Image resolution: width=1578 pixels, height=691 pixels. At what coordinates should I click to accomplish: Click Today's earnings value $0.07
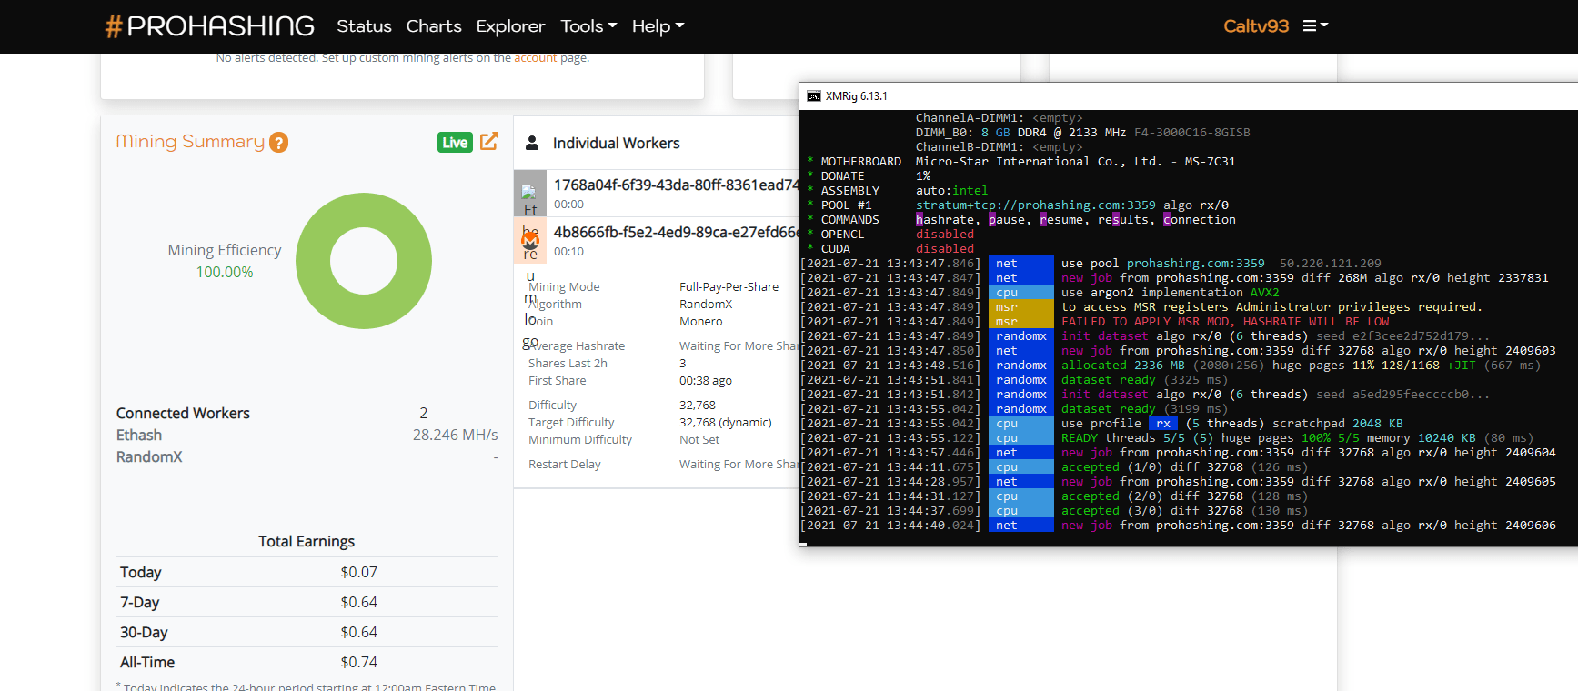pos(358,573)
